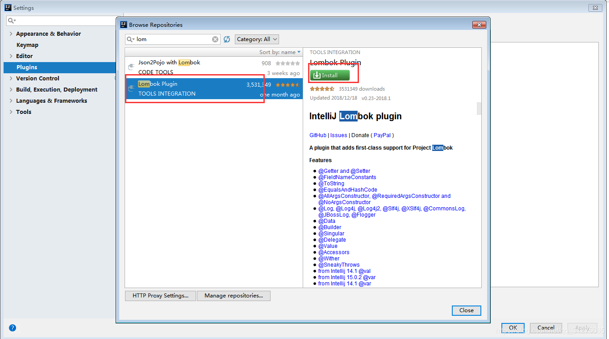
Task: Open the @Data link
Action: coord(327,221)
